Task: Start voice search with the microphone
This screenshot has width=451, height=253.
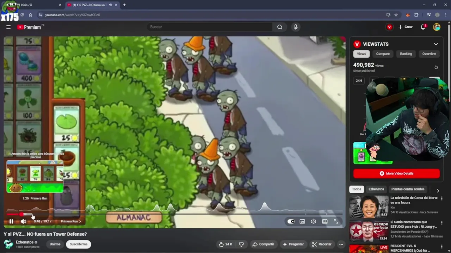Action: click(296, 27)
